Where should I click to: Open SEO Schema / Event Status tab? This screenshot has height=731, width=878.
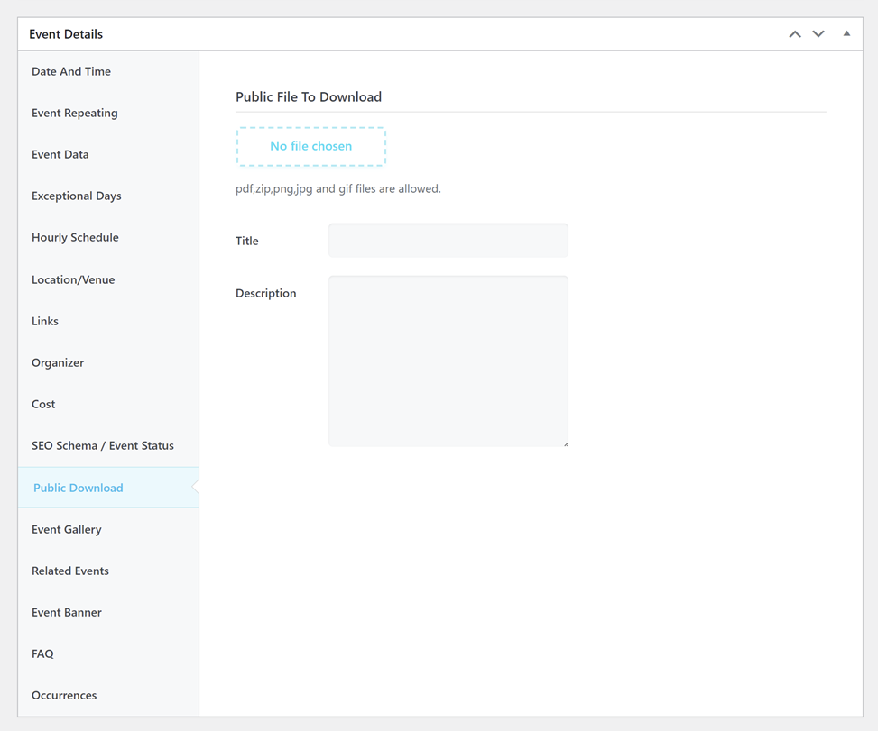[103, 445]
